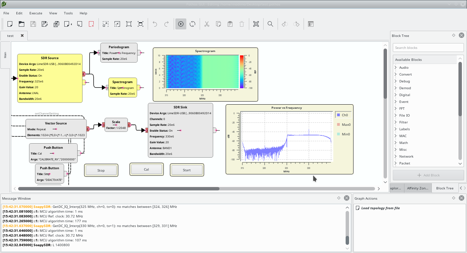Click the Zoom Original frame icon

point(129,24)
